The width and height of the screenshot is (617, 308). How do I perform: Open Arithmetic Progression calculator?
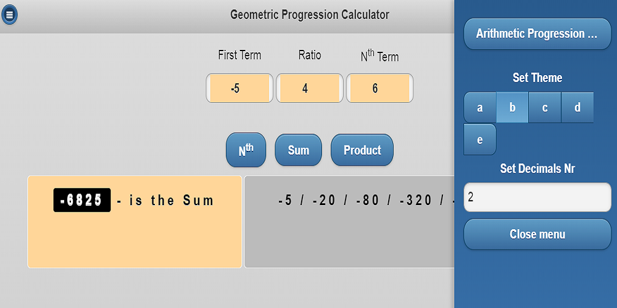[x=537, y=34]
